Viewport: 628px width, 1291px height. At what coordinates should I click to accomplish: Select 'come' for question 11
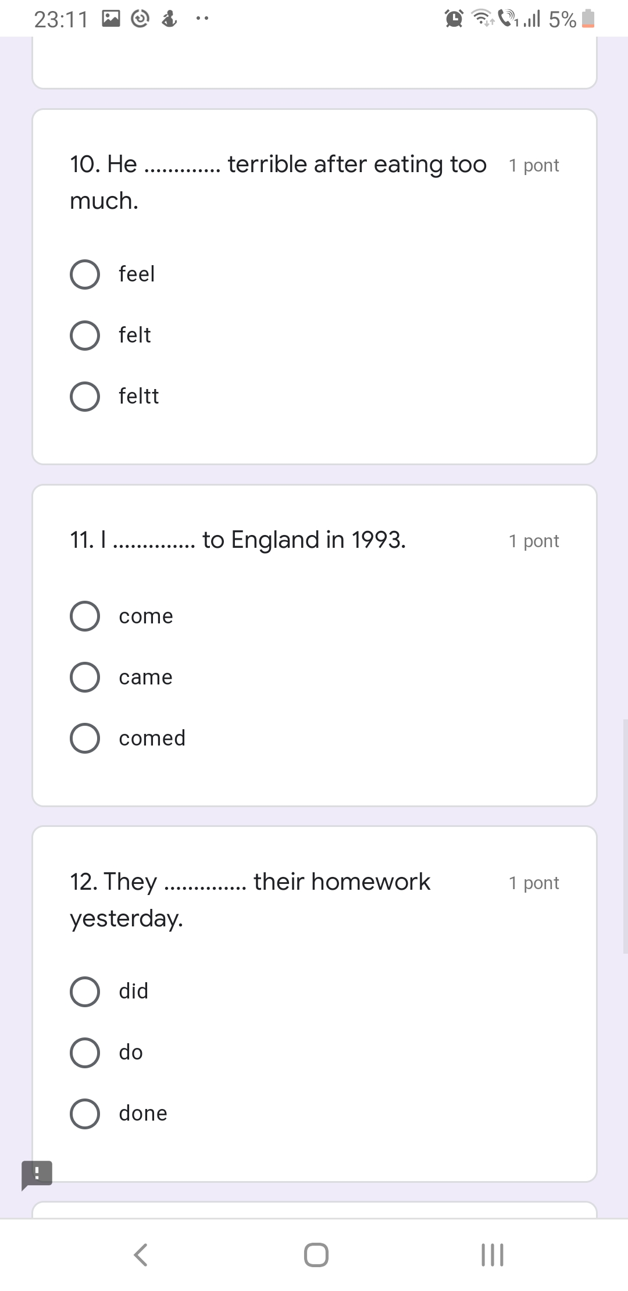85,616
